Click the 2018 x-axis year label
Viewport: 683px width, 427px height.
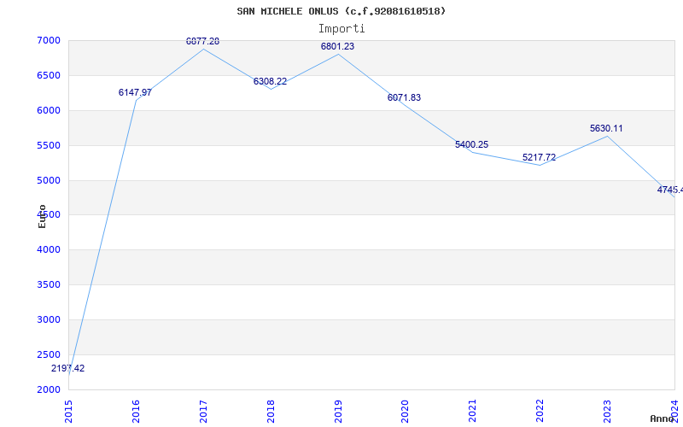pyautogui.click(x=271, y=412)
